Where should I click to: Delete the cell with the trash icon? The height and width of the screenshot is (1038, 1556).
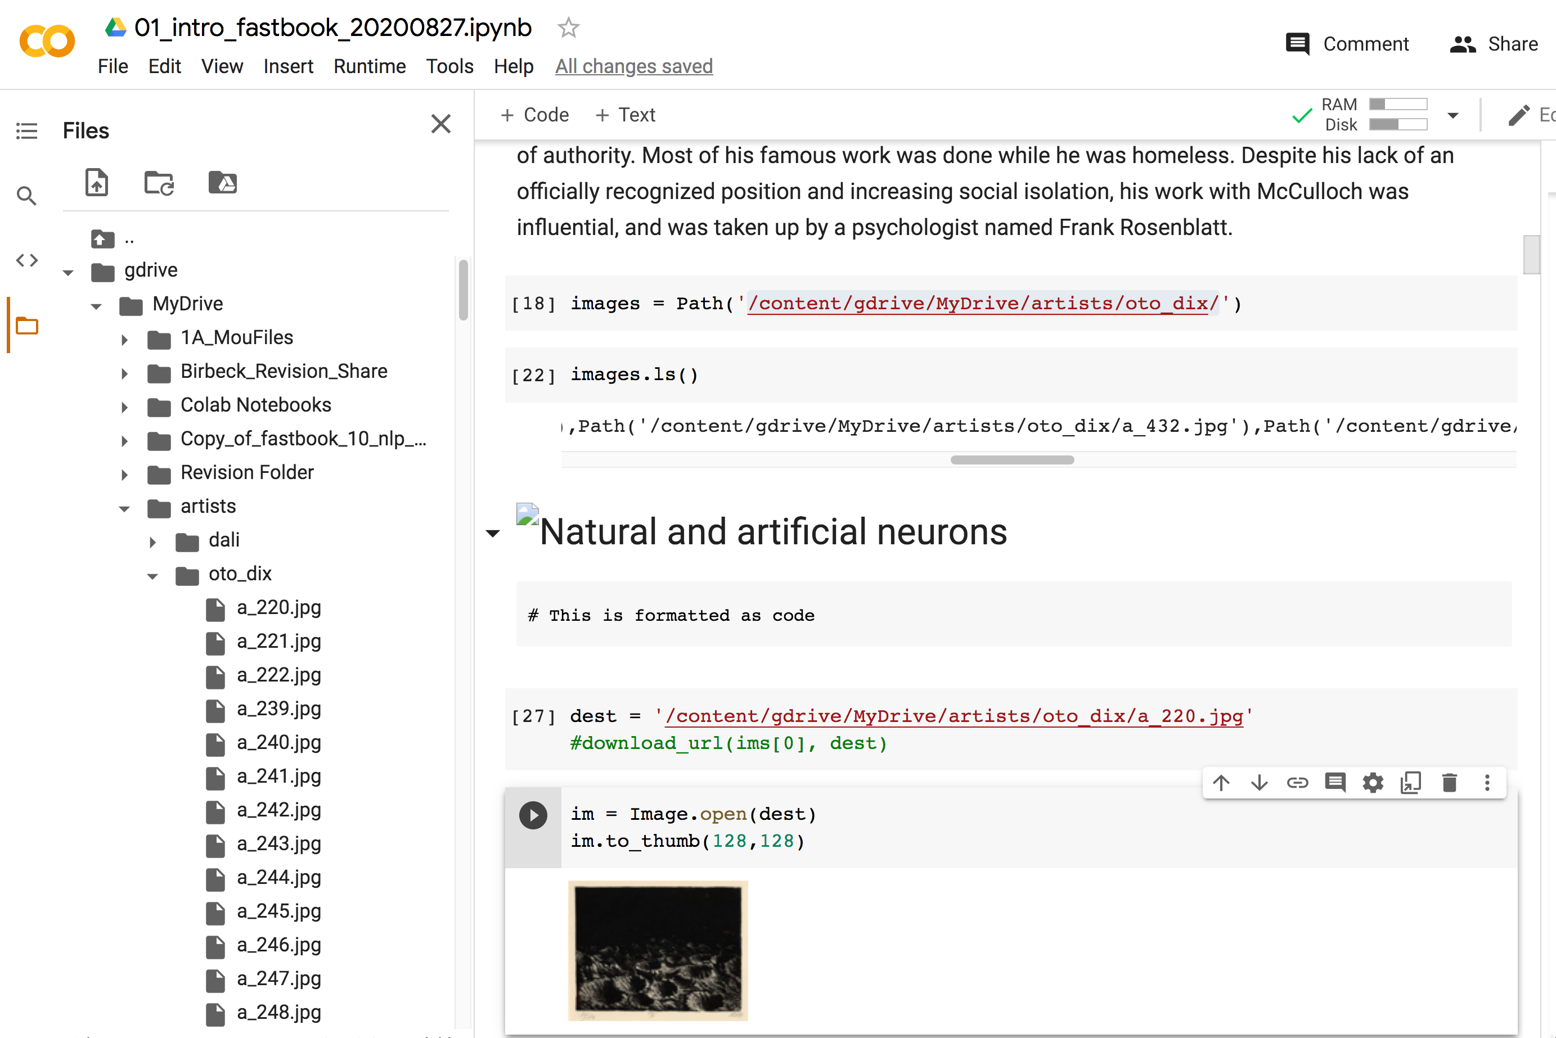pos(1449,783)
